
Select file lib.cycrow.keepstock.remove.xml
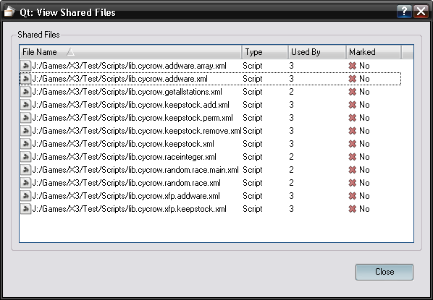tap(137, 131)
